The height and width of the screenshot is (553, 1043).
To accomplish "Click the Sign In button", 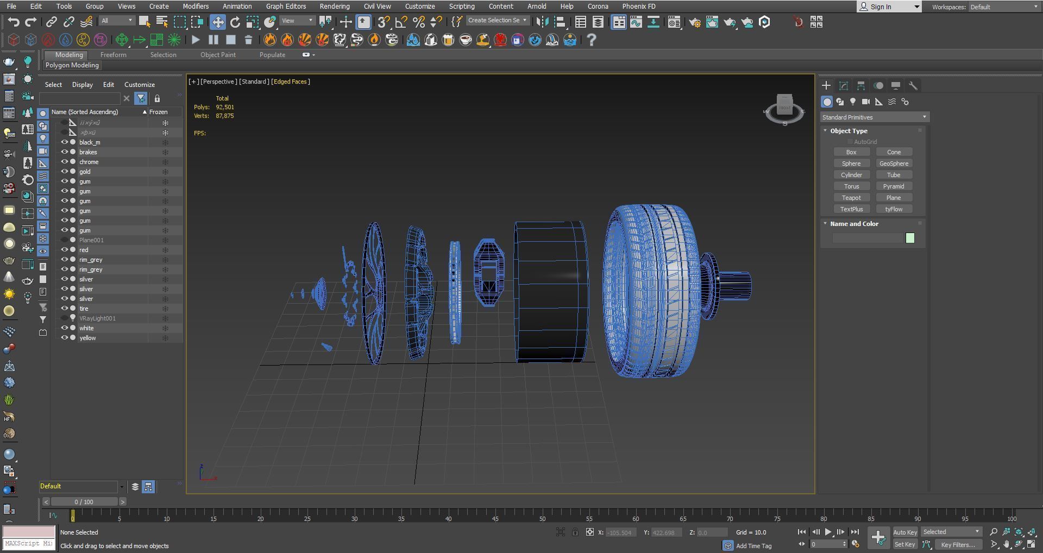I will click(889, 7).
